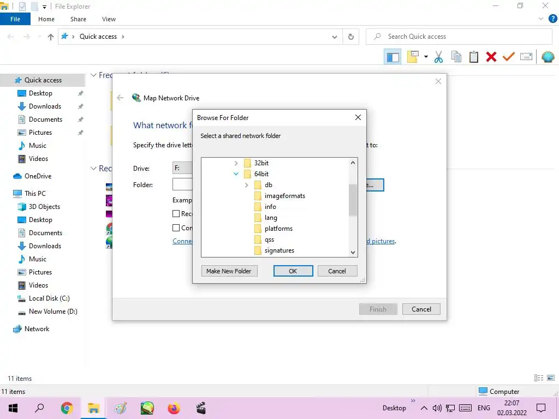Image resolution: width=559 pixels, height=419 pixels.
Task: Click the folder tree scrollbar thumb
Action: [353, 200]
